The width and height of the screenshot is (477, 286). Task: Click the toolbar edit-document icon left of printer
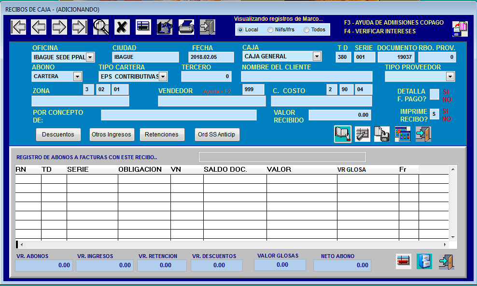pyautogui.click(x=165, y=27)
